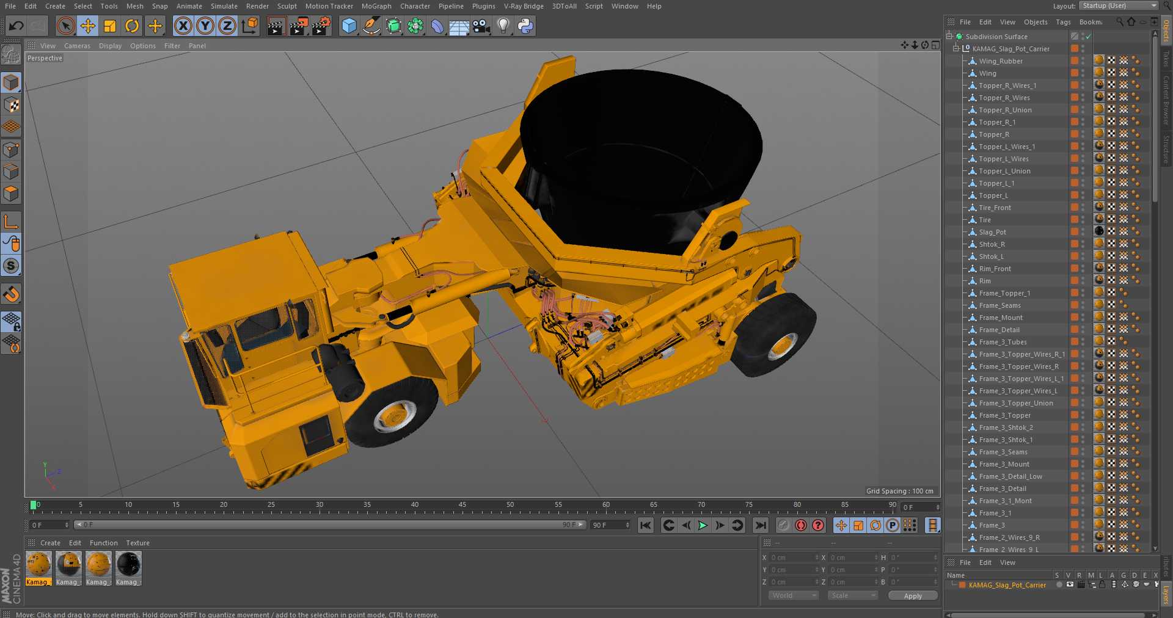Click the Camera object icon
Image resolution: width=1173 pixels, height=618 pixels.
pos(481,26)
